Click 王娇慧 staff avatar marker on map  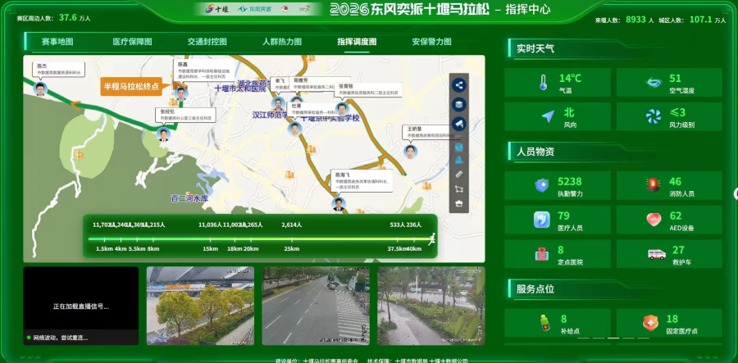[409, 151]
